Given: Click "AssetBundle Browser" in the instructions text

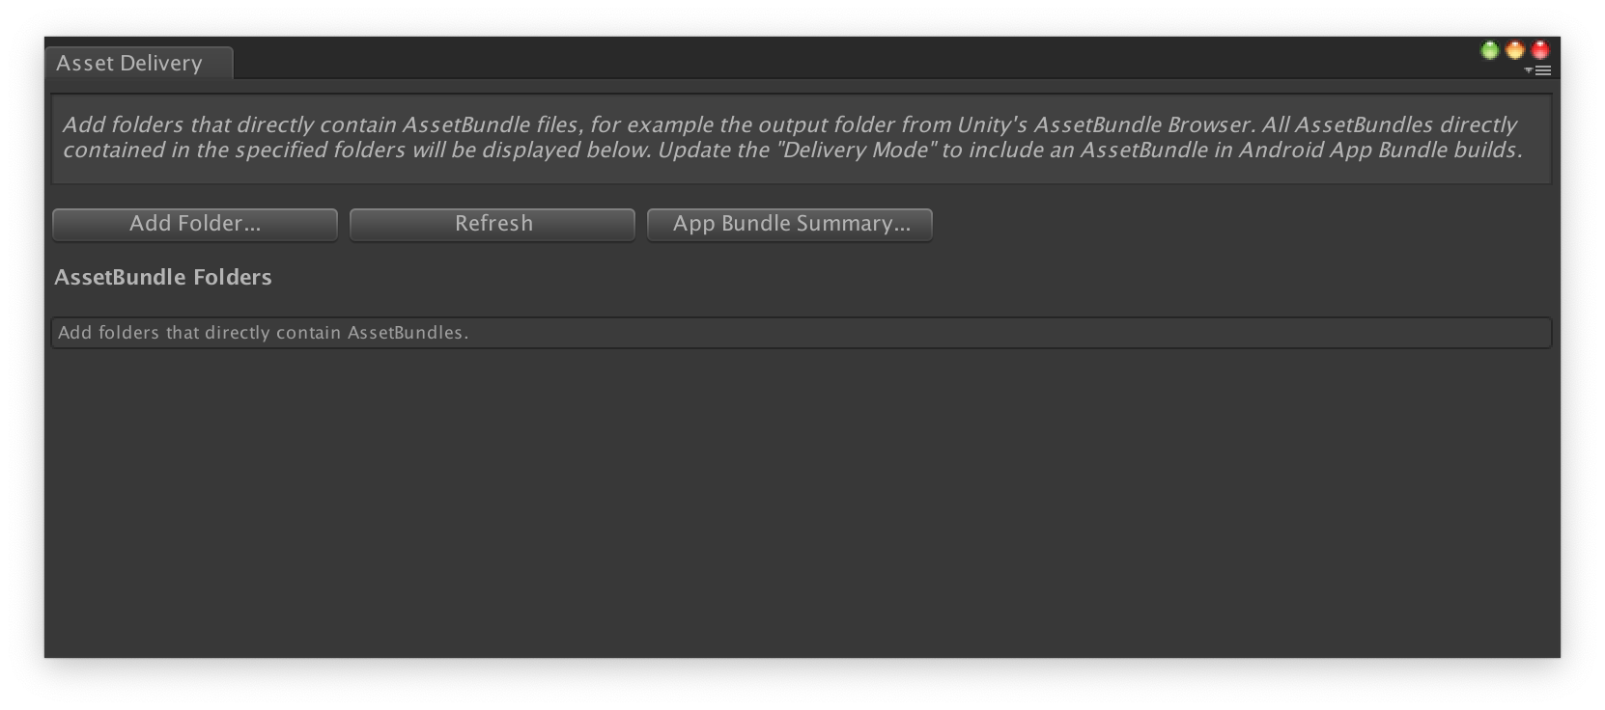Looking at the screenshot, I should coord(1142,125).
